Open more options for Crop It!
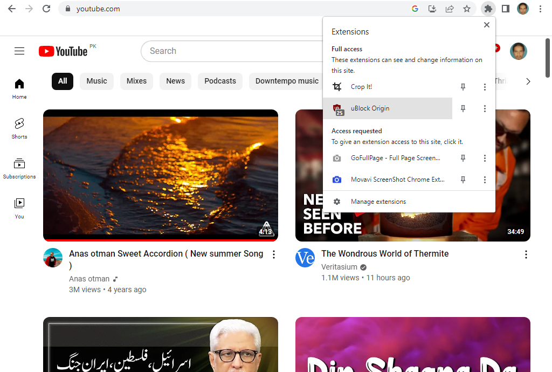The image size is (552, 372). click(x=485, y=87)
